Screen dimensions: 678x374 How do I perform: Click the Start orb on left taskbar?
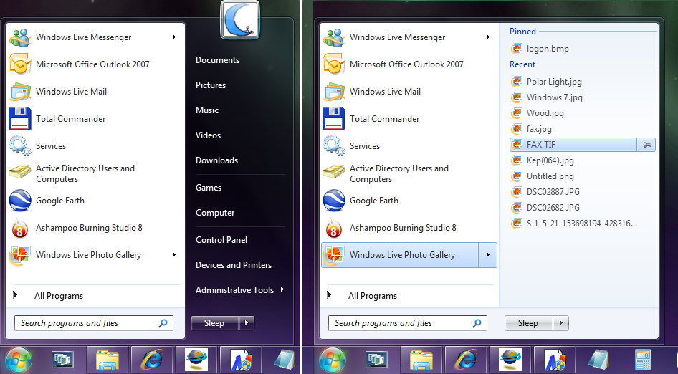[18, 360]
